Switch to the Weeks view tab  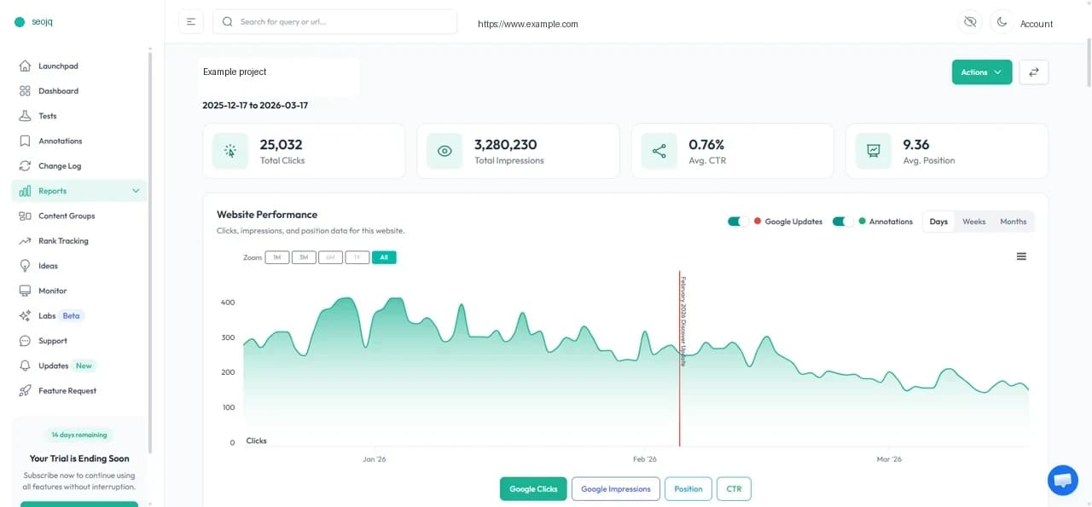pos(973,221)
